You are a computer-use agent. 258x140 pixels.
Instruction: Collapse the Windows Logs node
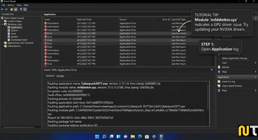pos(2,24)
